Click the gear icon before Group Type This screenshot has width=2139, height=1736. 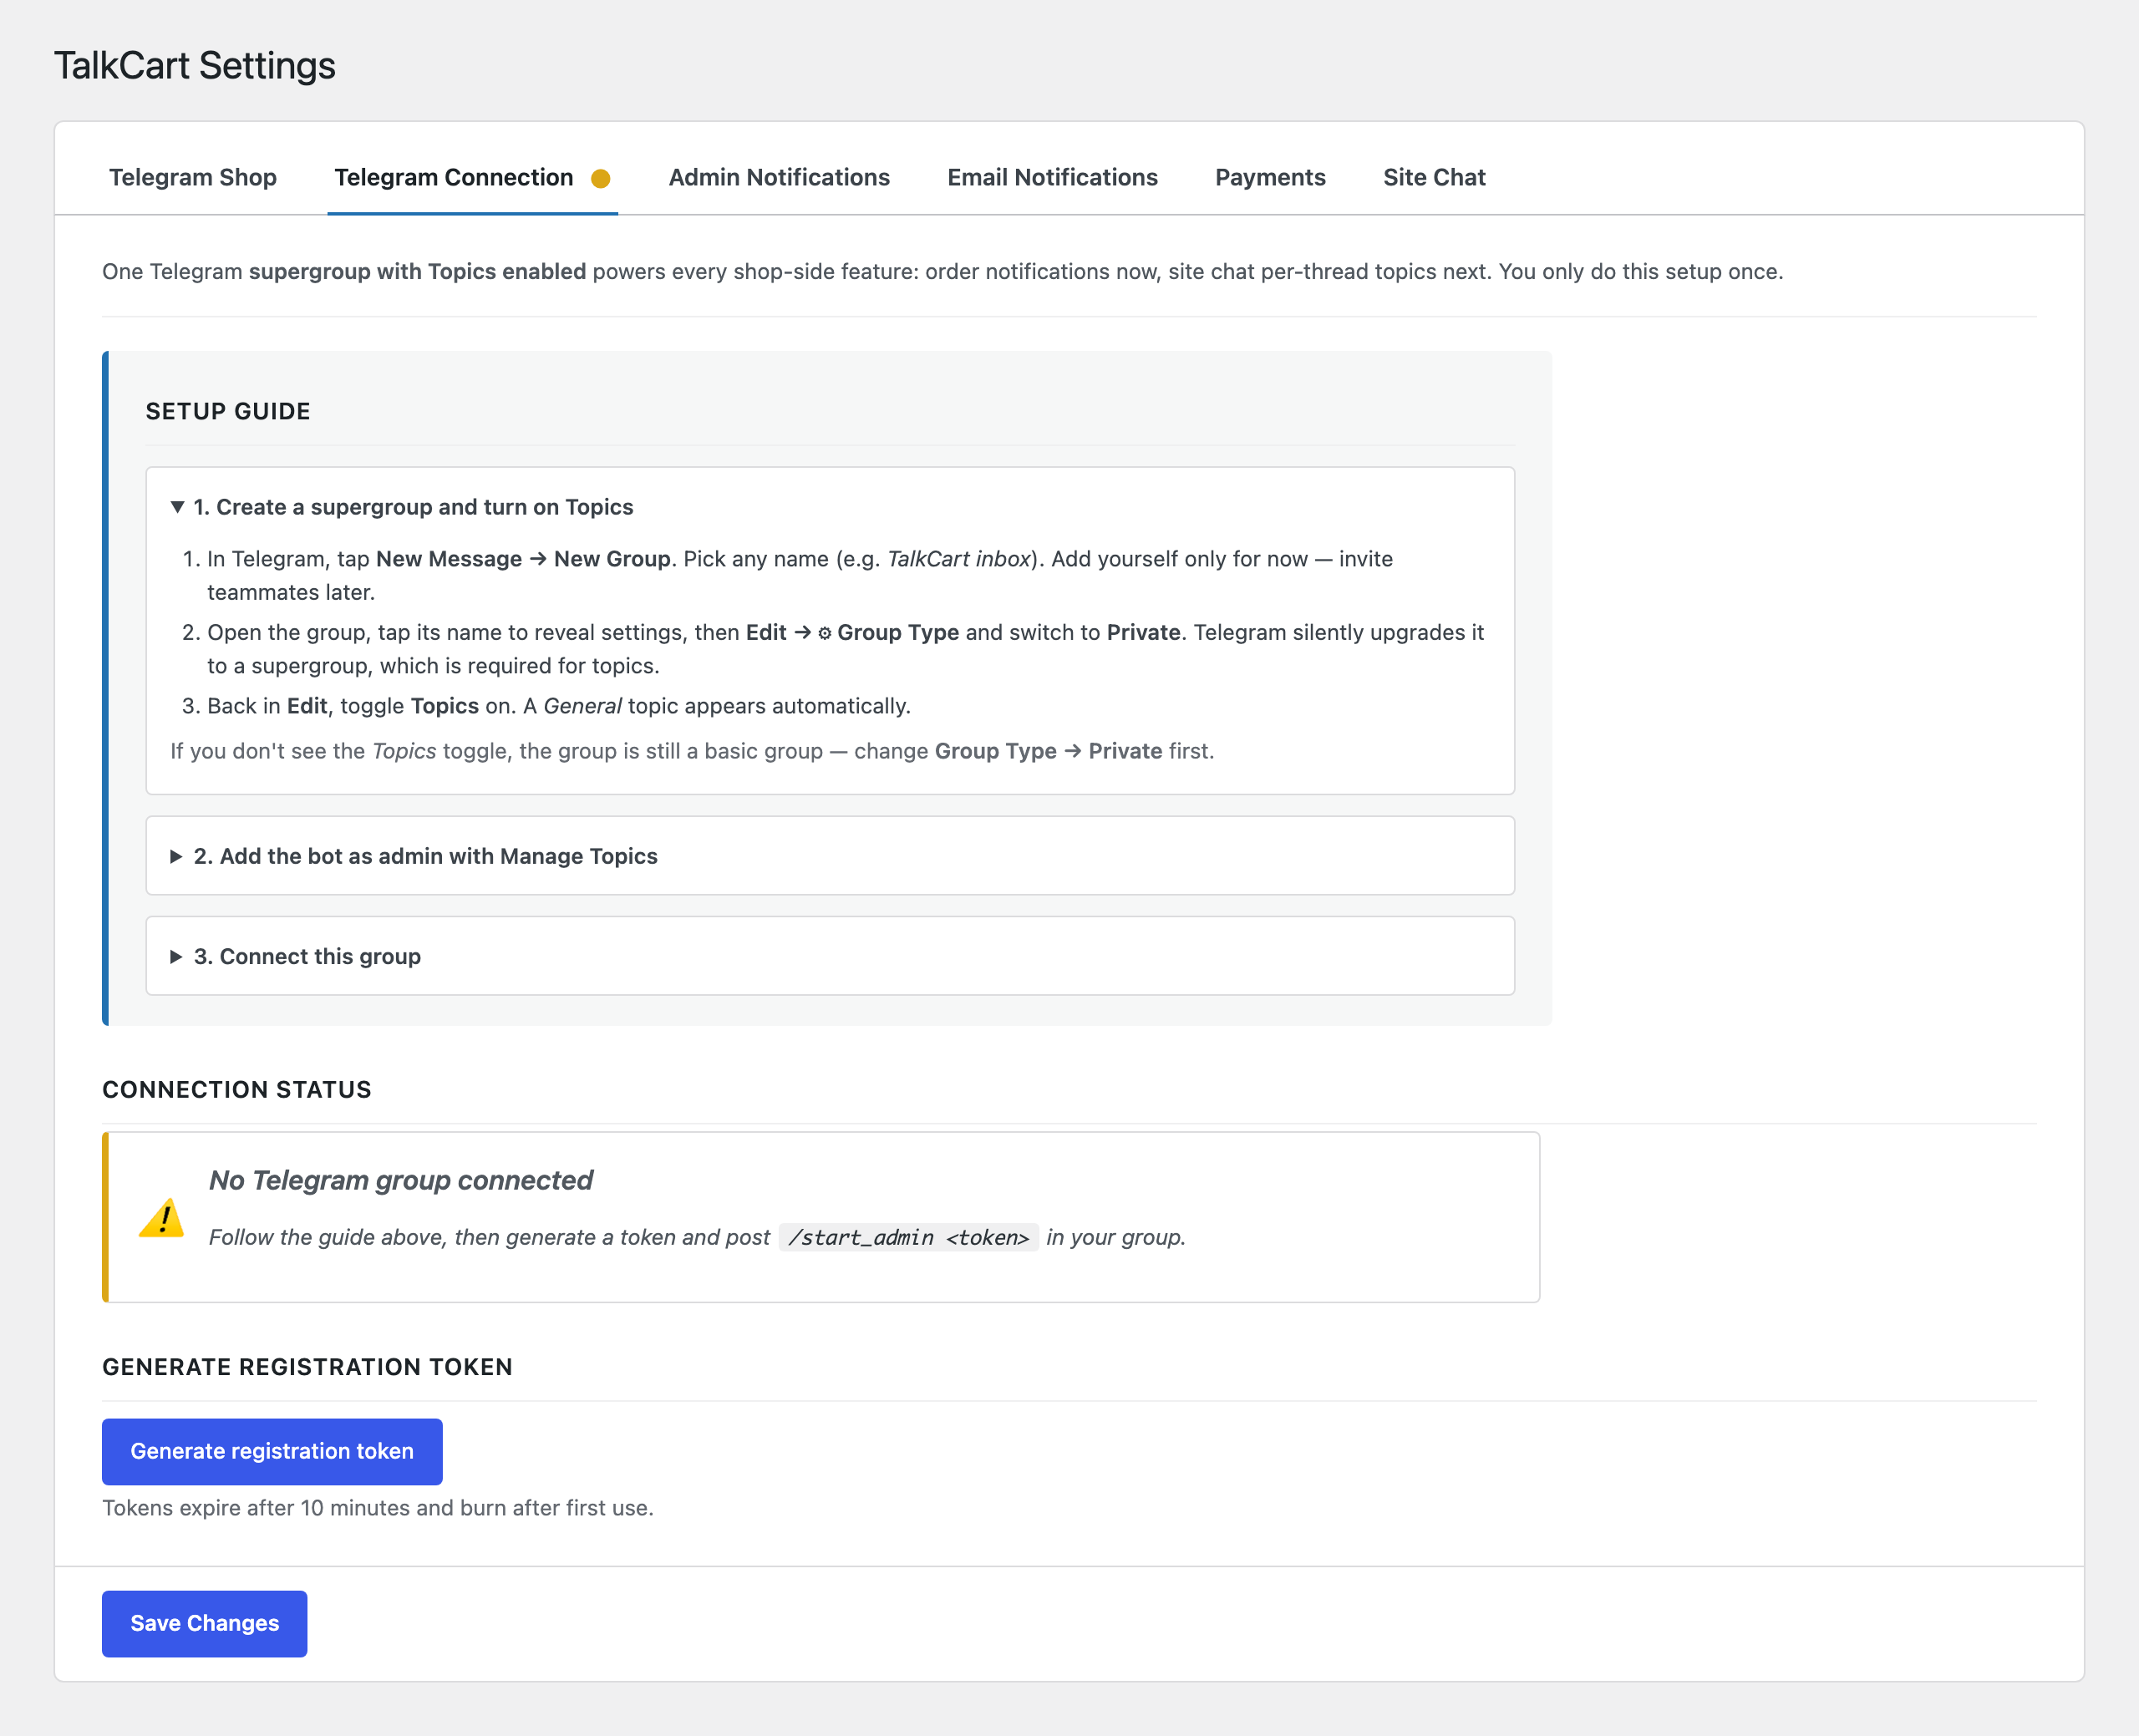(x=825, y=633)
